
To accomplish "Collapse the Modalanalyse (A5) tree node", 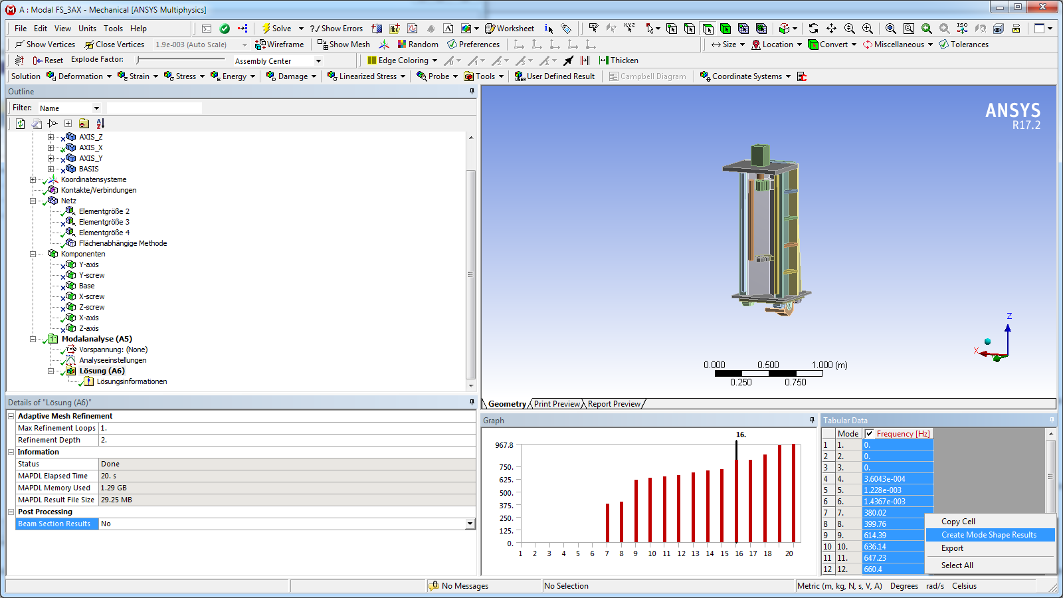I will (33, 339).
